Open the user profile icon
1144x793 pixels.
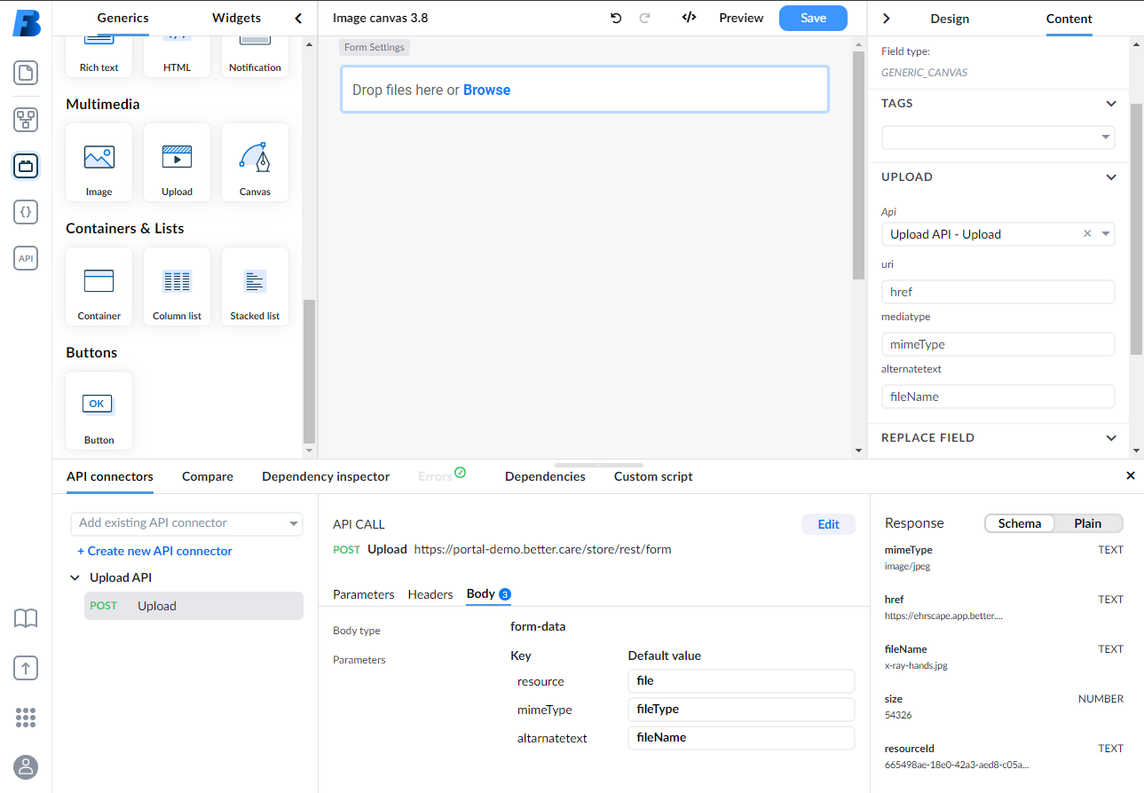[x=26, y=766]
